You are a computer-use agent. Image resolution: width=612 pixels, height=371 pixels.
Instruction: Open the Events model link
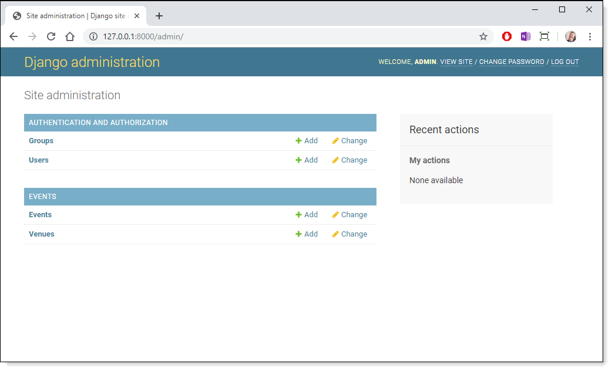[x=40, y=215]
